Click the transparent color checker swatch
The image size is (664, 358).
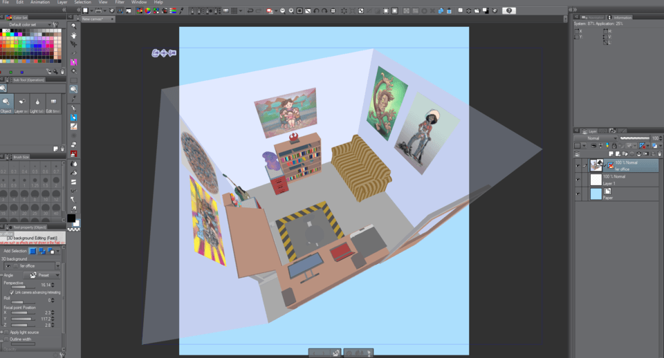click(x=74, y=229)
